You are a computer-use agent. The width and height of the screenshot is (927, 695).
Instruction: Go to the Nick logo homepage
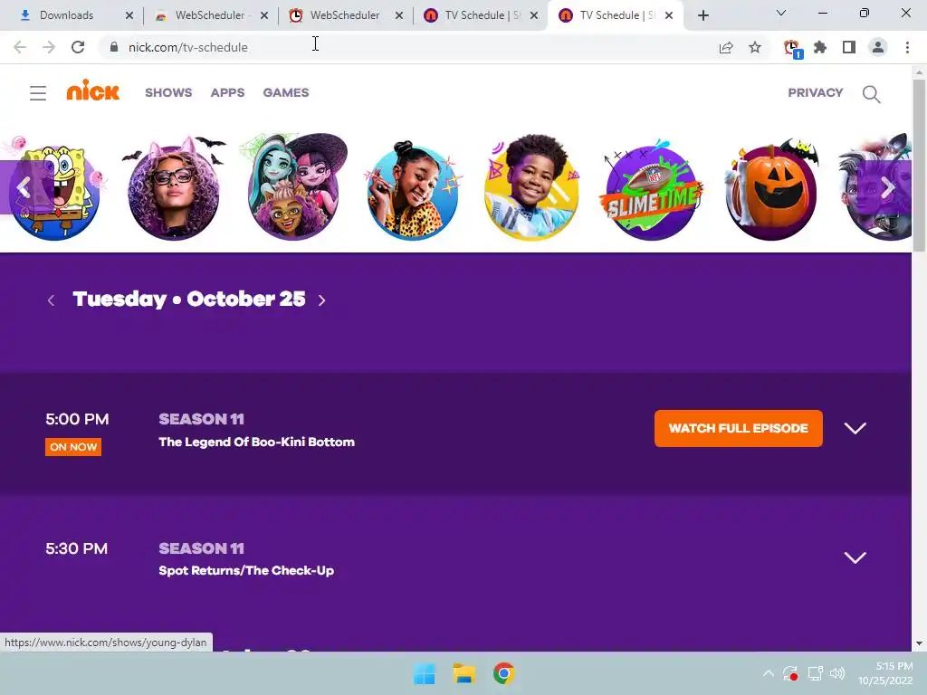click(x=93, y=90)
